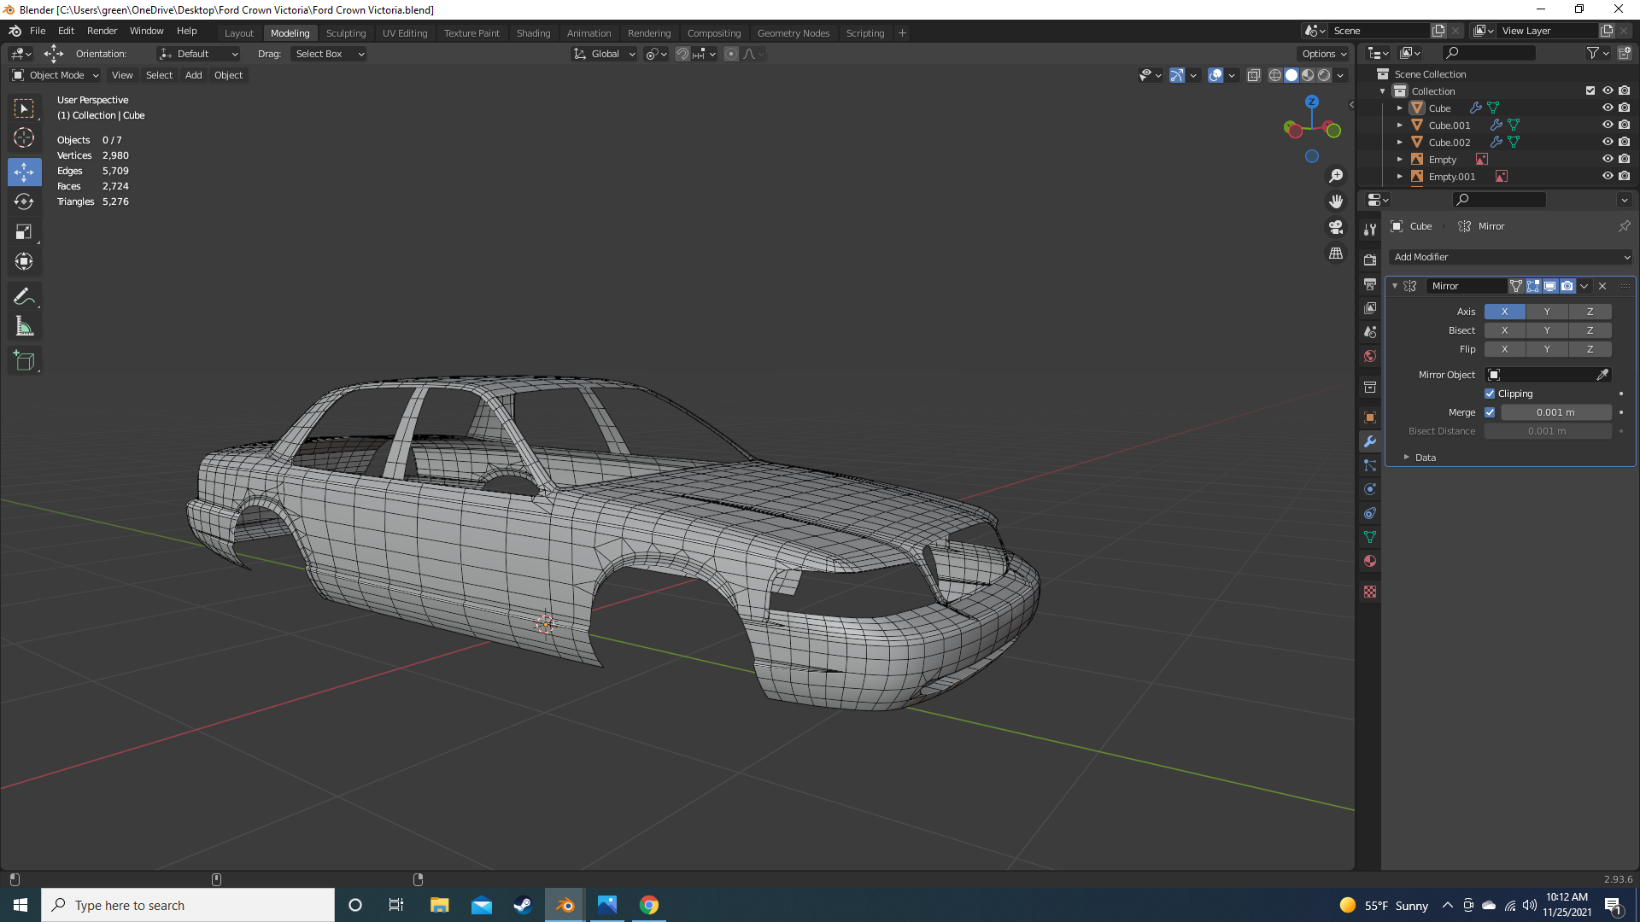Screen dimensions: 1640x922
Task: Activate the Move tool
Action: click(x=24, y=172)
